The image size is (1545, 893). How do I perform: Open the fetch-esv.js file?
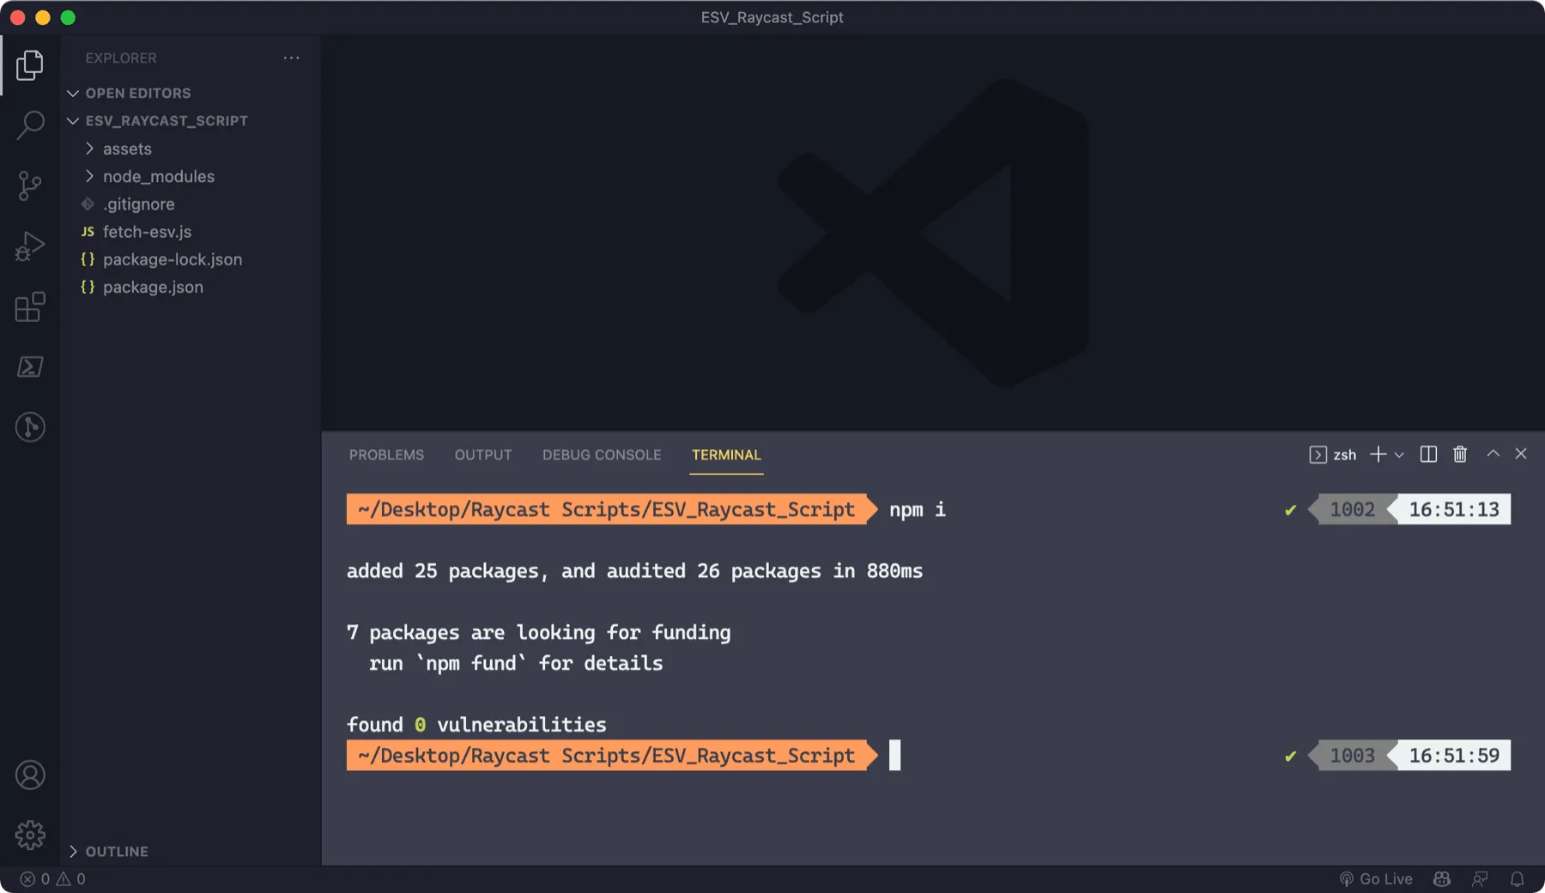pyautogui.click(x=147, y=231)
